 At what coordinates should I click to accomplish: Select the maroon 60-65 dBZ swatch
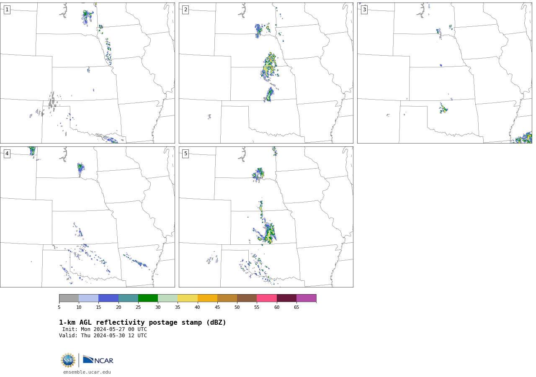coord(286,298)
